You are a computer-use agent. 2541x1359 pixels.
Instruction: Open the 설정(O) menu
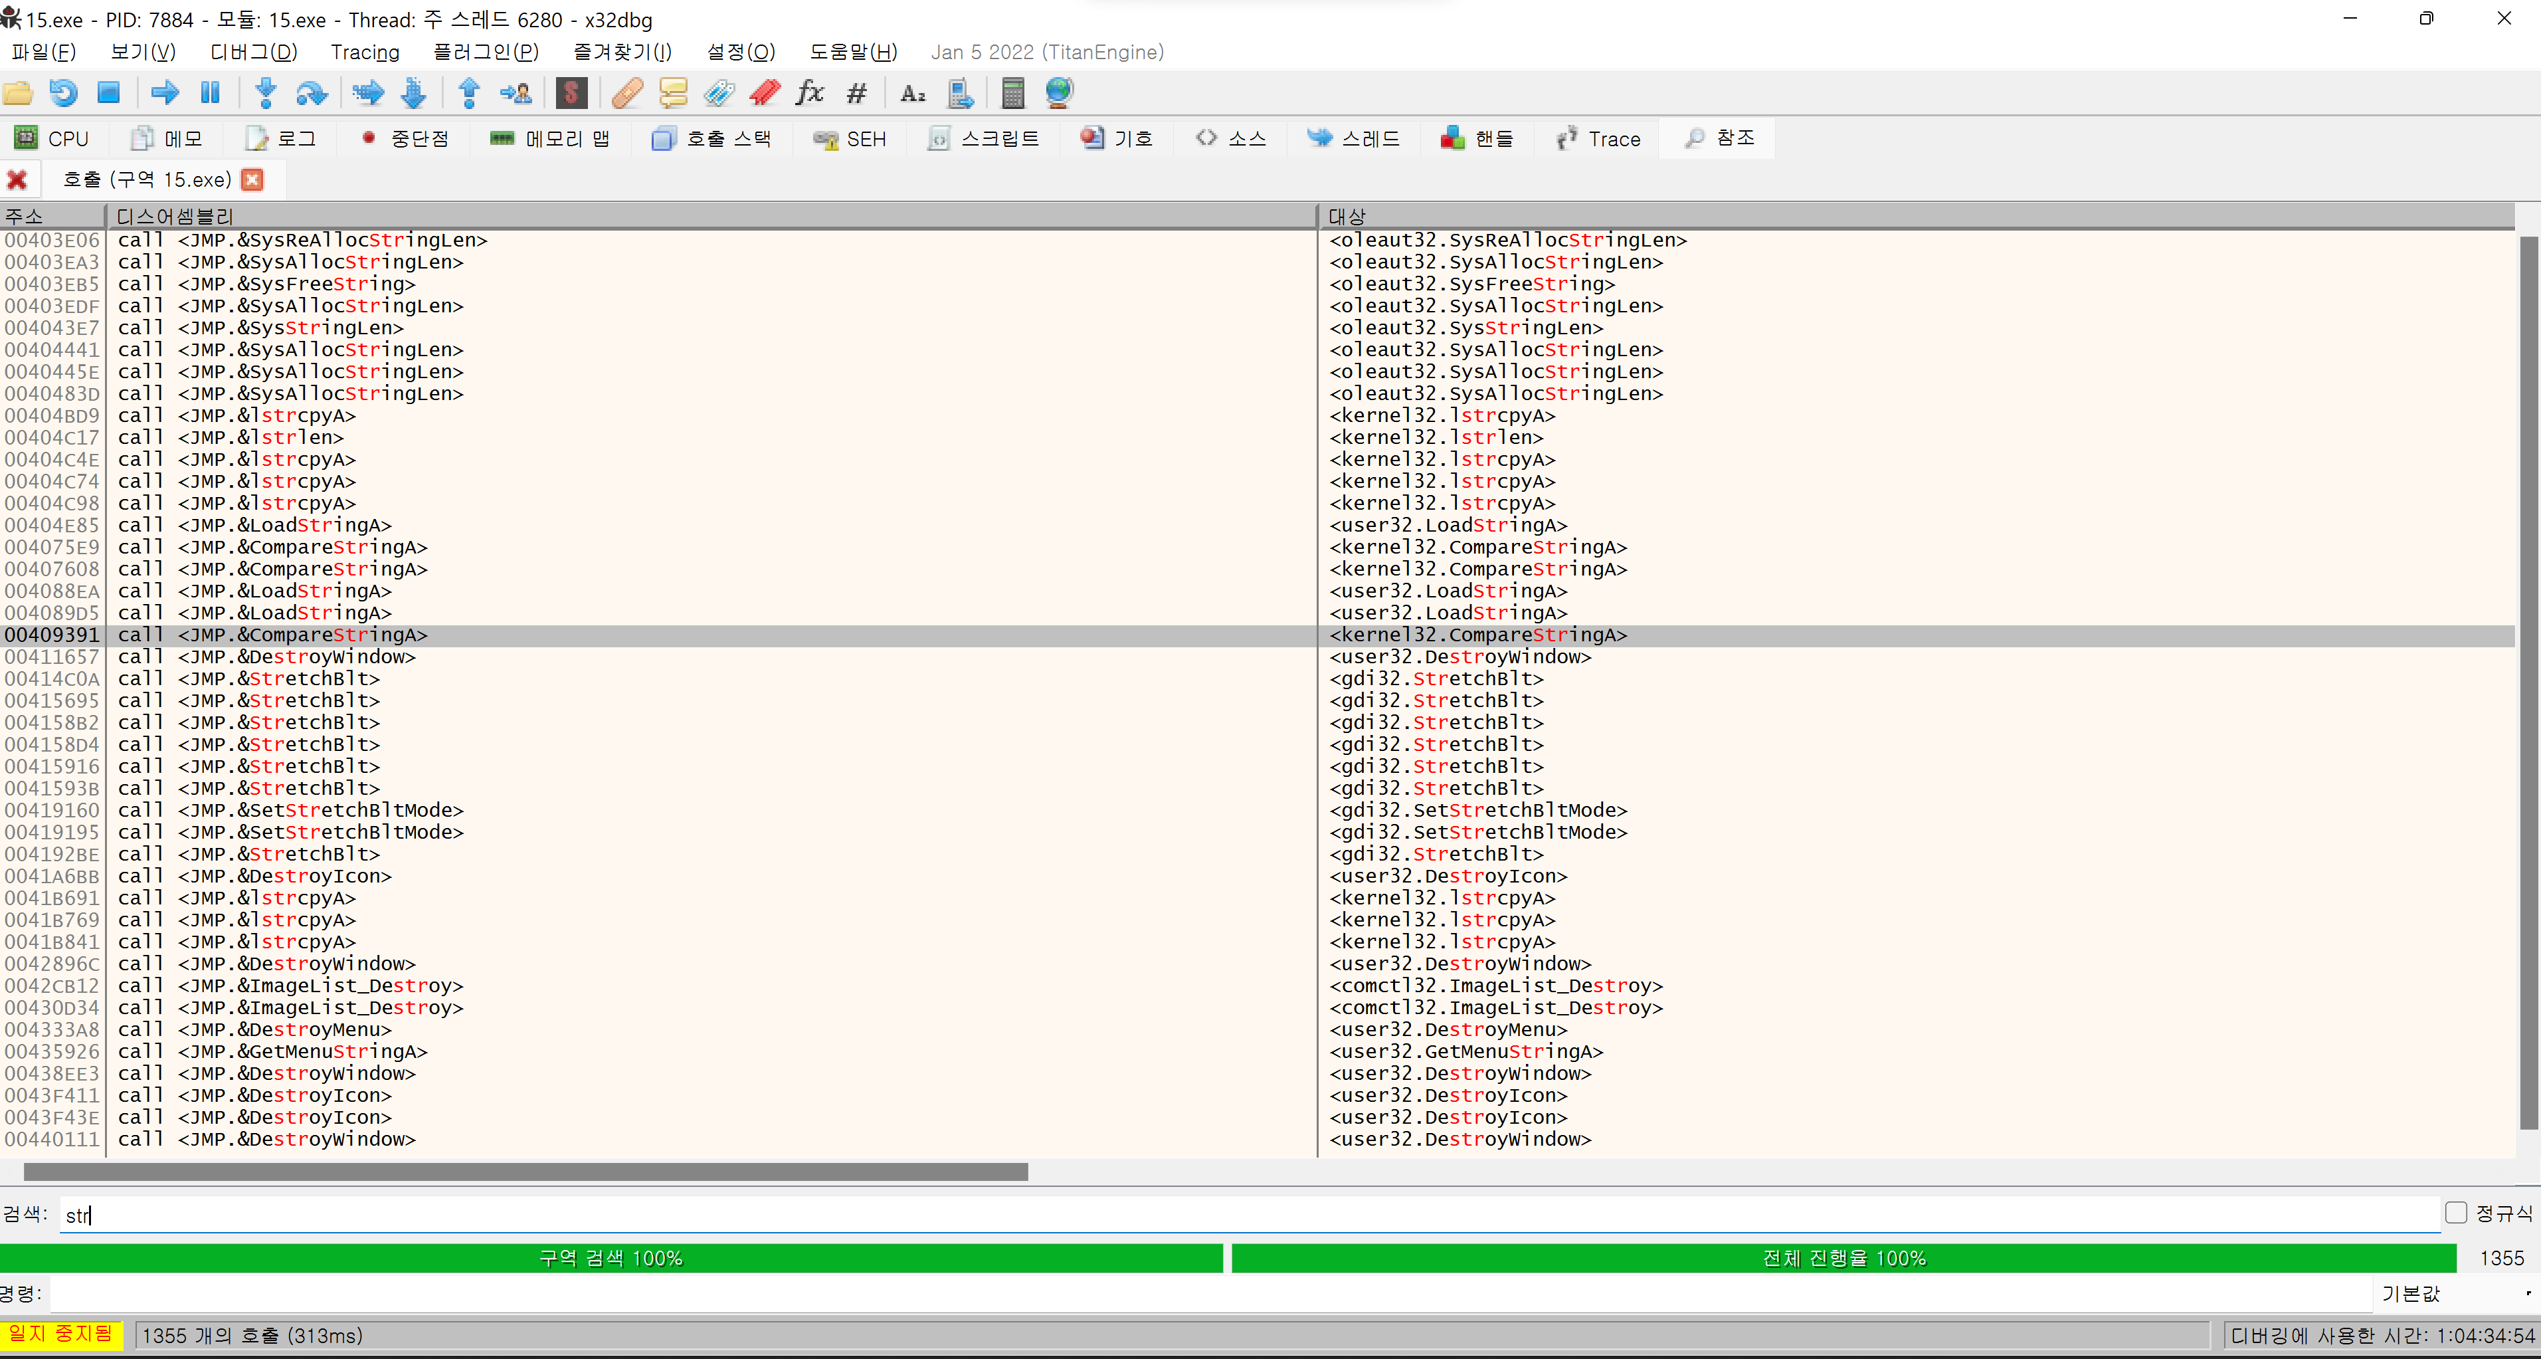(x=741, y=52)
